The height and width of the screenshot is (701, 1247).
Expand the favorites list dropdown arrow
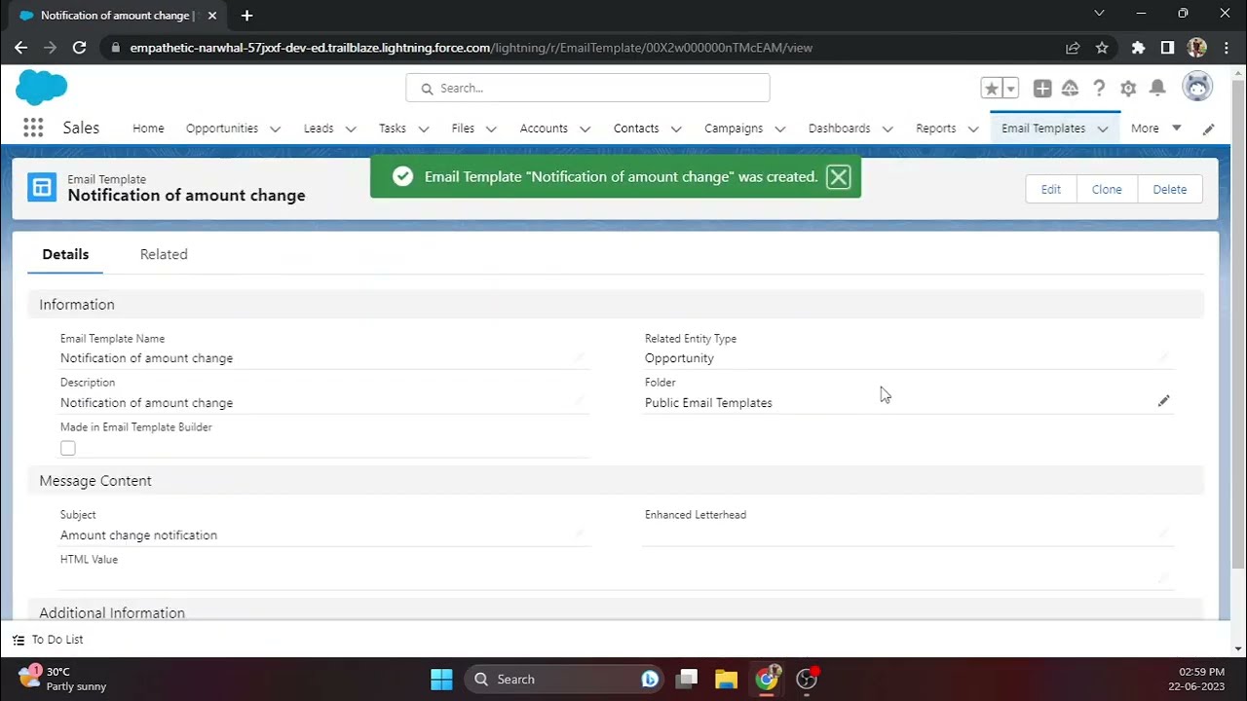coord(1010,89)
